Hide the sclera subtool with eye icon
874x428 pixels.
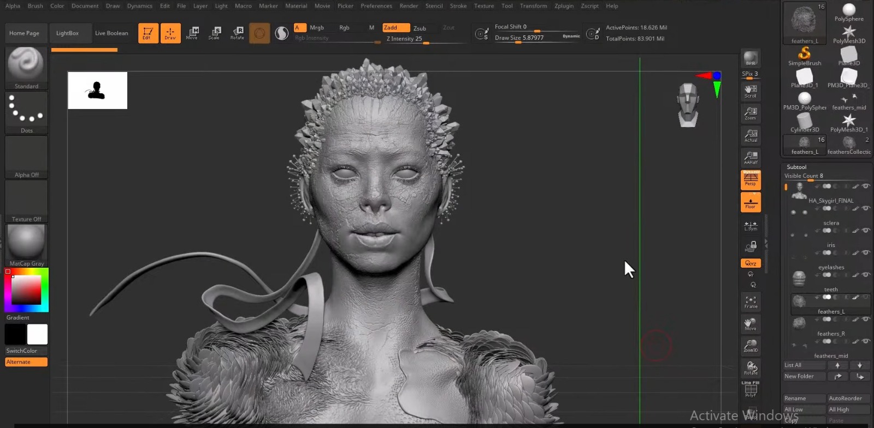pyautogui.click(x=866, y=208)
